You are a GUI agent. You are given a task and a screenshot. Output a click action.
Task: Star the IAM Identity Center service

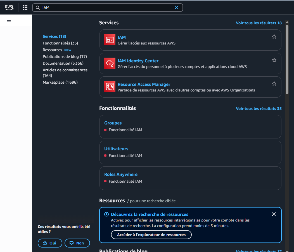coord(274,60)
